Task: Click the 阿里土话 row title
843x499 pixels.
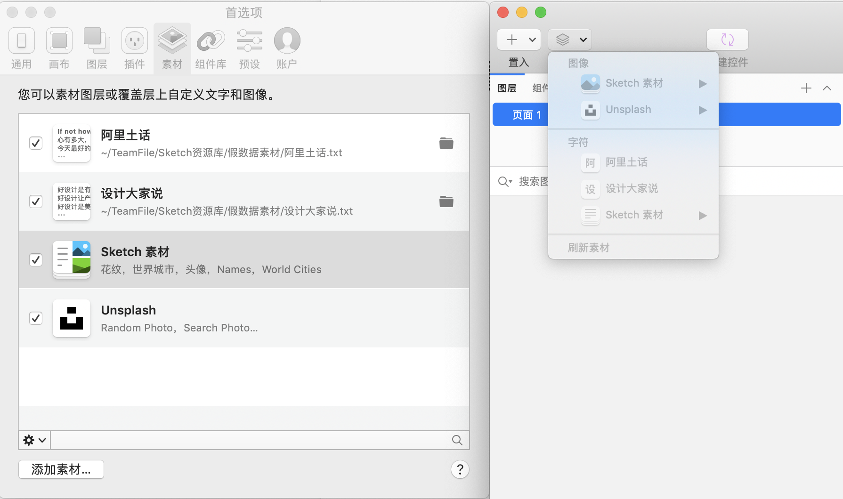Action: (x=126, y=136)
